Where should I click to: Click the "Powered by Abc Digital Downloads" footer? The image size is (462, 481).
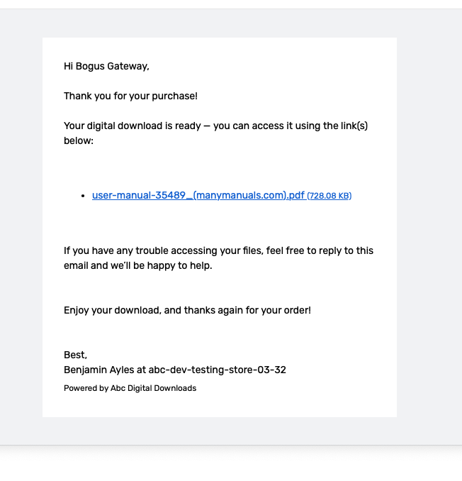[130, 388]
